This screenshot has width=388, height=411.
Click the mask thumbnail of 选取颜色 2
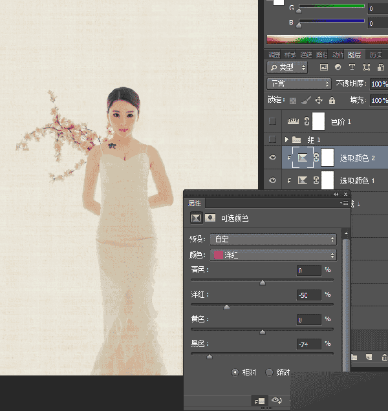pos(327,157)
